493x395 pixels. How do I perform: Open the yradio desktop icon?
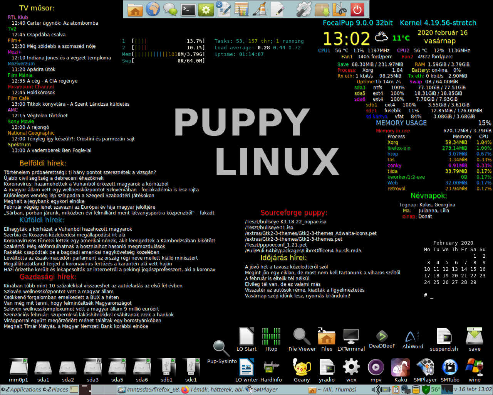pyautogui.click(x=327, y=371)
